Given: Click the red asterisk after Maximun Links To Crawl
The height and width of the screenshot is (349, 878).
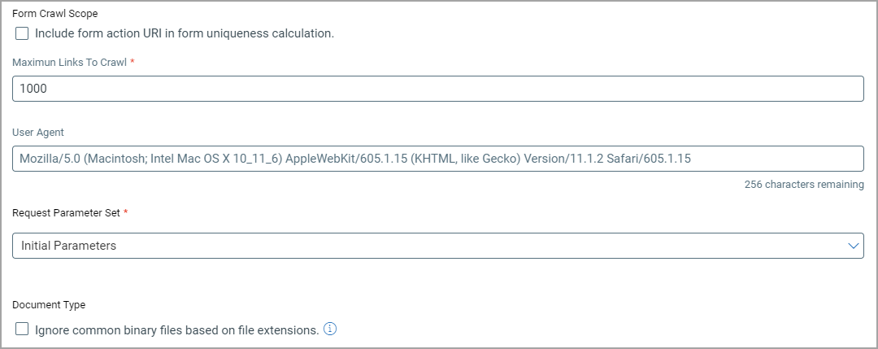Looking at the screenshot, I should pos(133,62).
